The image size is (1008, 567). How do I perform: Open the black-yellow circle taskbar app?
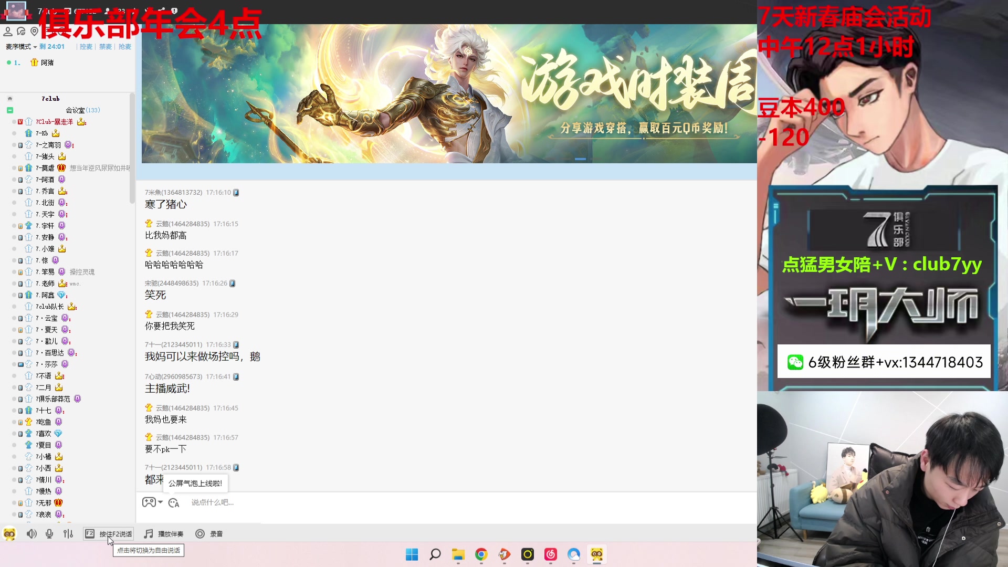[x=528, y=554]
